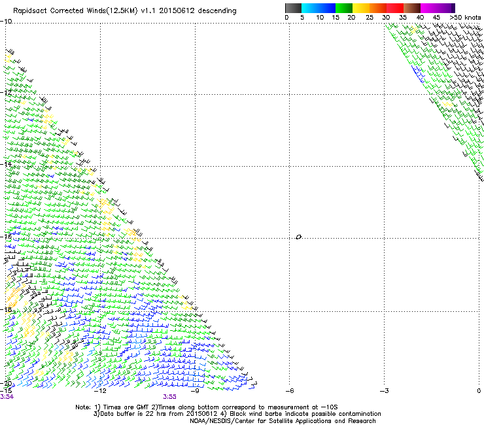Image resolution: width=484 pixels, height=425 pixels.
Task: Click the magenta 40-45 knots legend swatch
Action: click(429, 8)
